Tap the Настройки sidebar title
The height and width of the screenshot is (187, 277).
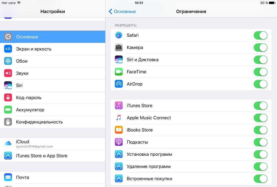pos(53,11)
